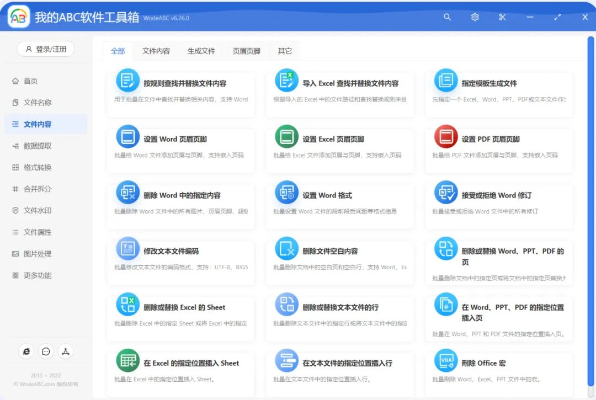Click the 接受或拒绝 Word 修订 icon
Image resolution: width=596 pixels, height=400 pixels.
pyautogui.click(x=446, y=192)
